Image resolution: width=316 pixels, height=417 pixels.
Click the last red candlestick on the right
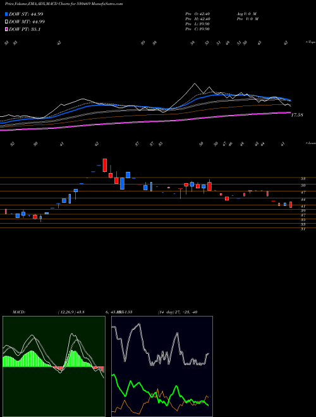[291, 205]
